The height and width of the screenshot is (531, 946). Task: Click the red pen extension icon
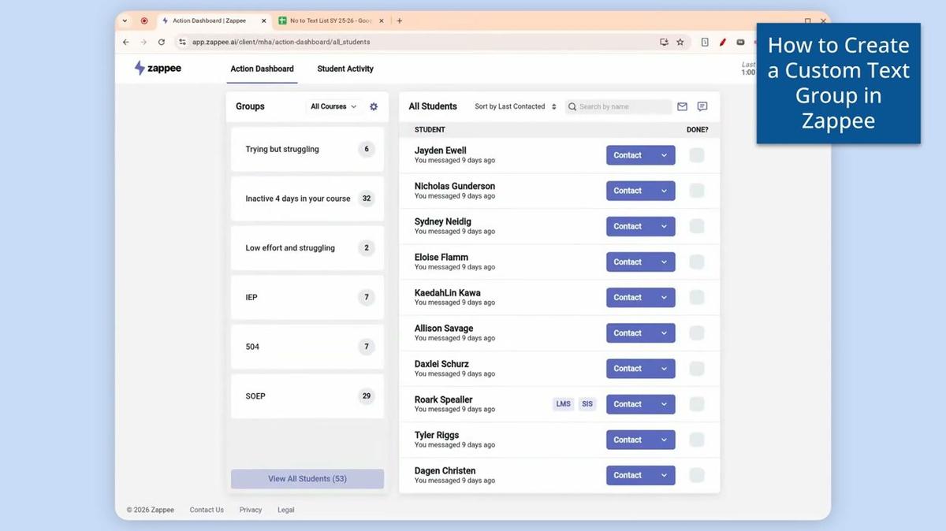pyautogui.click(x=723, y=42)
